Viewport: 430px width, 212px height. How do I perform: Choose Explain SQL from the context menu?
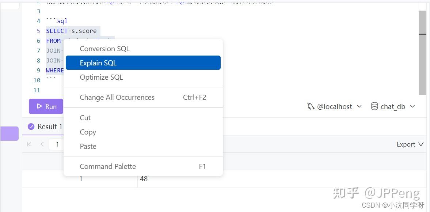click(x=98, y=63)
